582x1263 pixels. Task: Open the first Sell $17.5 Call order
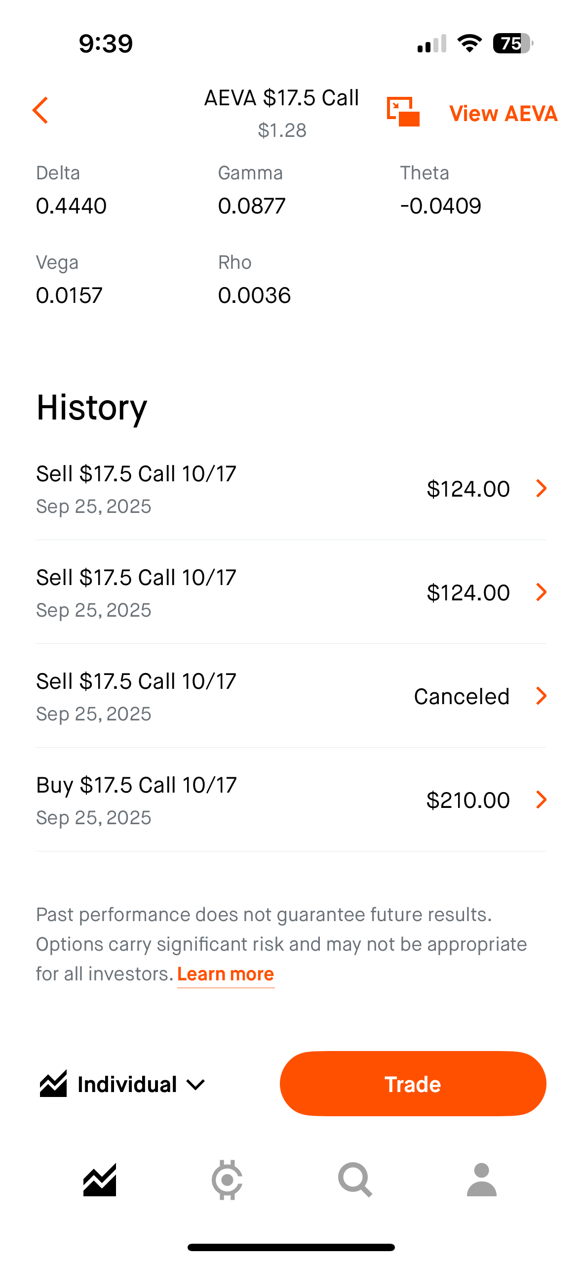291,489
